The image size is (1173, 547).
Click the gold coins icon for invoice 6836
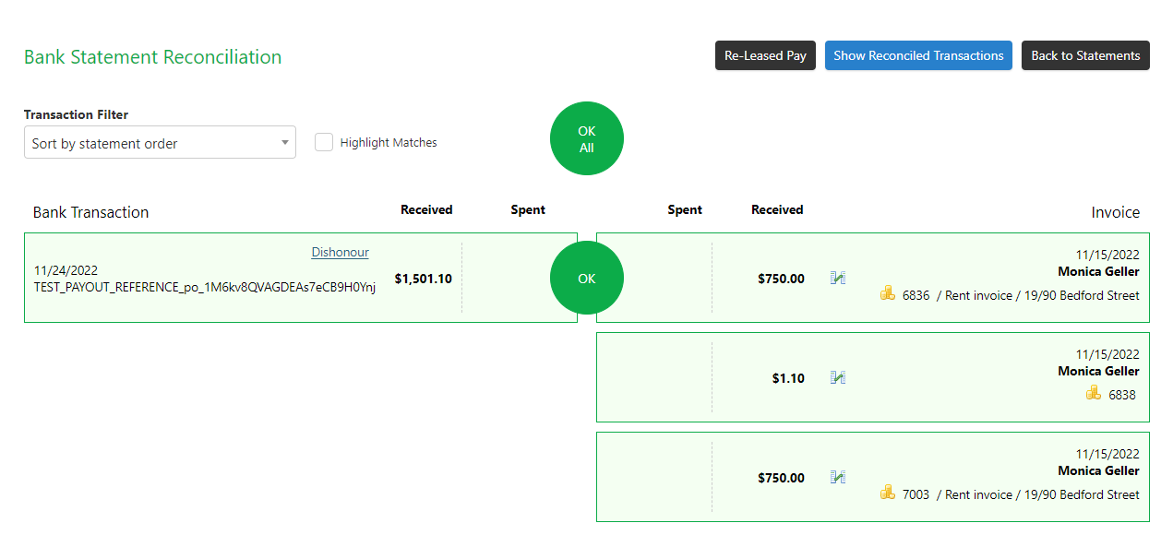(888, 294)
